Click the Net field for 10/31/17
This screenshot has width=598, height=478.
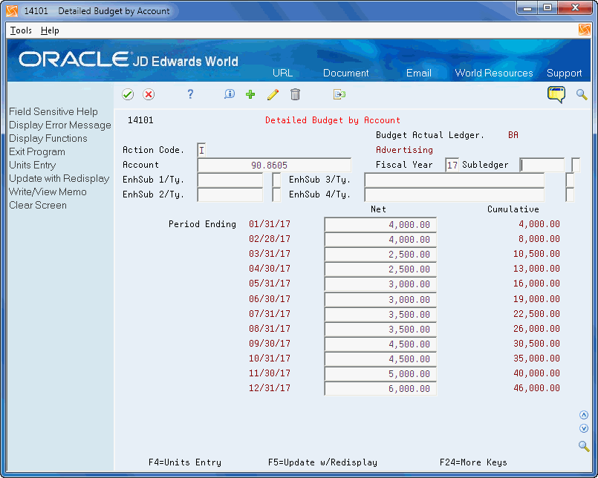click(380, 359)
